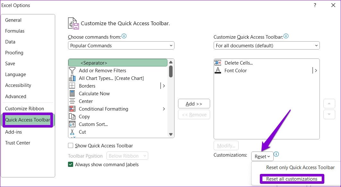Uncheck Always show command labels

click(x=71, y=165)
